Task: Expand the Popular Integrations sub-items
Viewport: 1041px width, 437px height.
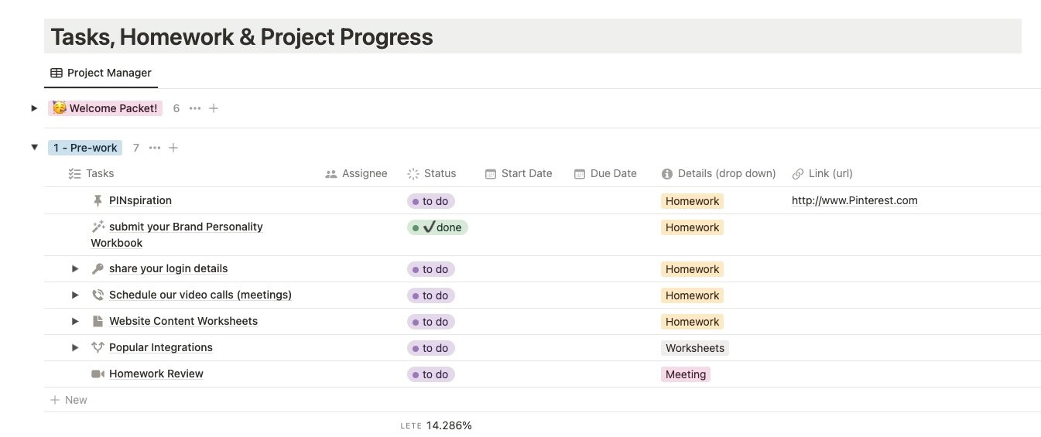Action: 75,347
